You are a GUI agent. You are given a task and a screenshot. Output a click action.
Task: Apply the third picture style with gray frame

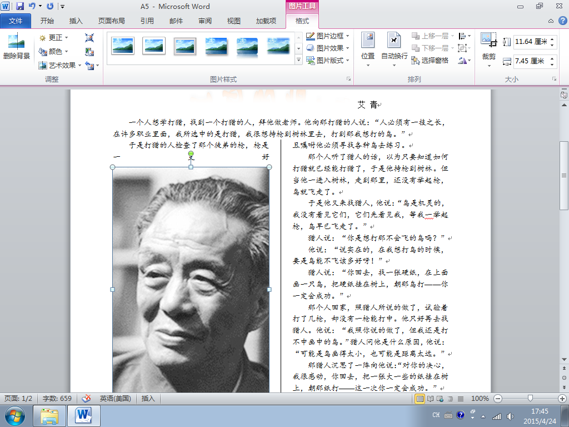tap(185, 47)
